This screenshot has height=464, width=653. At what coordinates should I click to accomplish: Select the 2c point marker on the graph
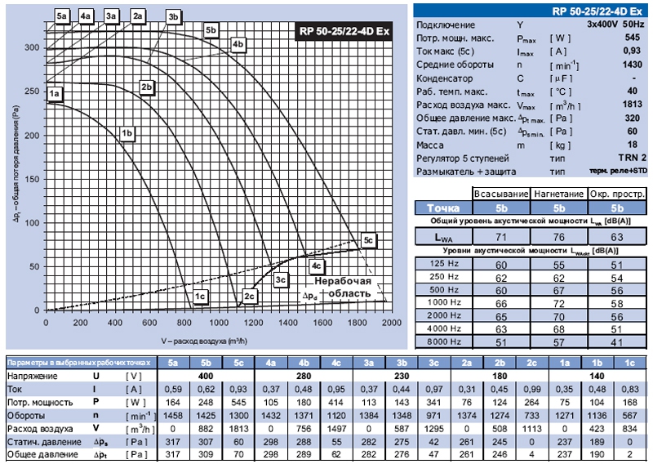coord(250,295)
